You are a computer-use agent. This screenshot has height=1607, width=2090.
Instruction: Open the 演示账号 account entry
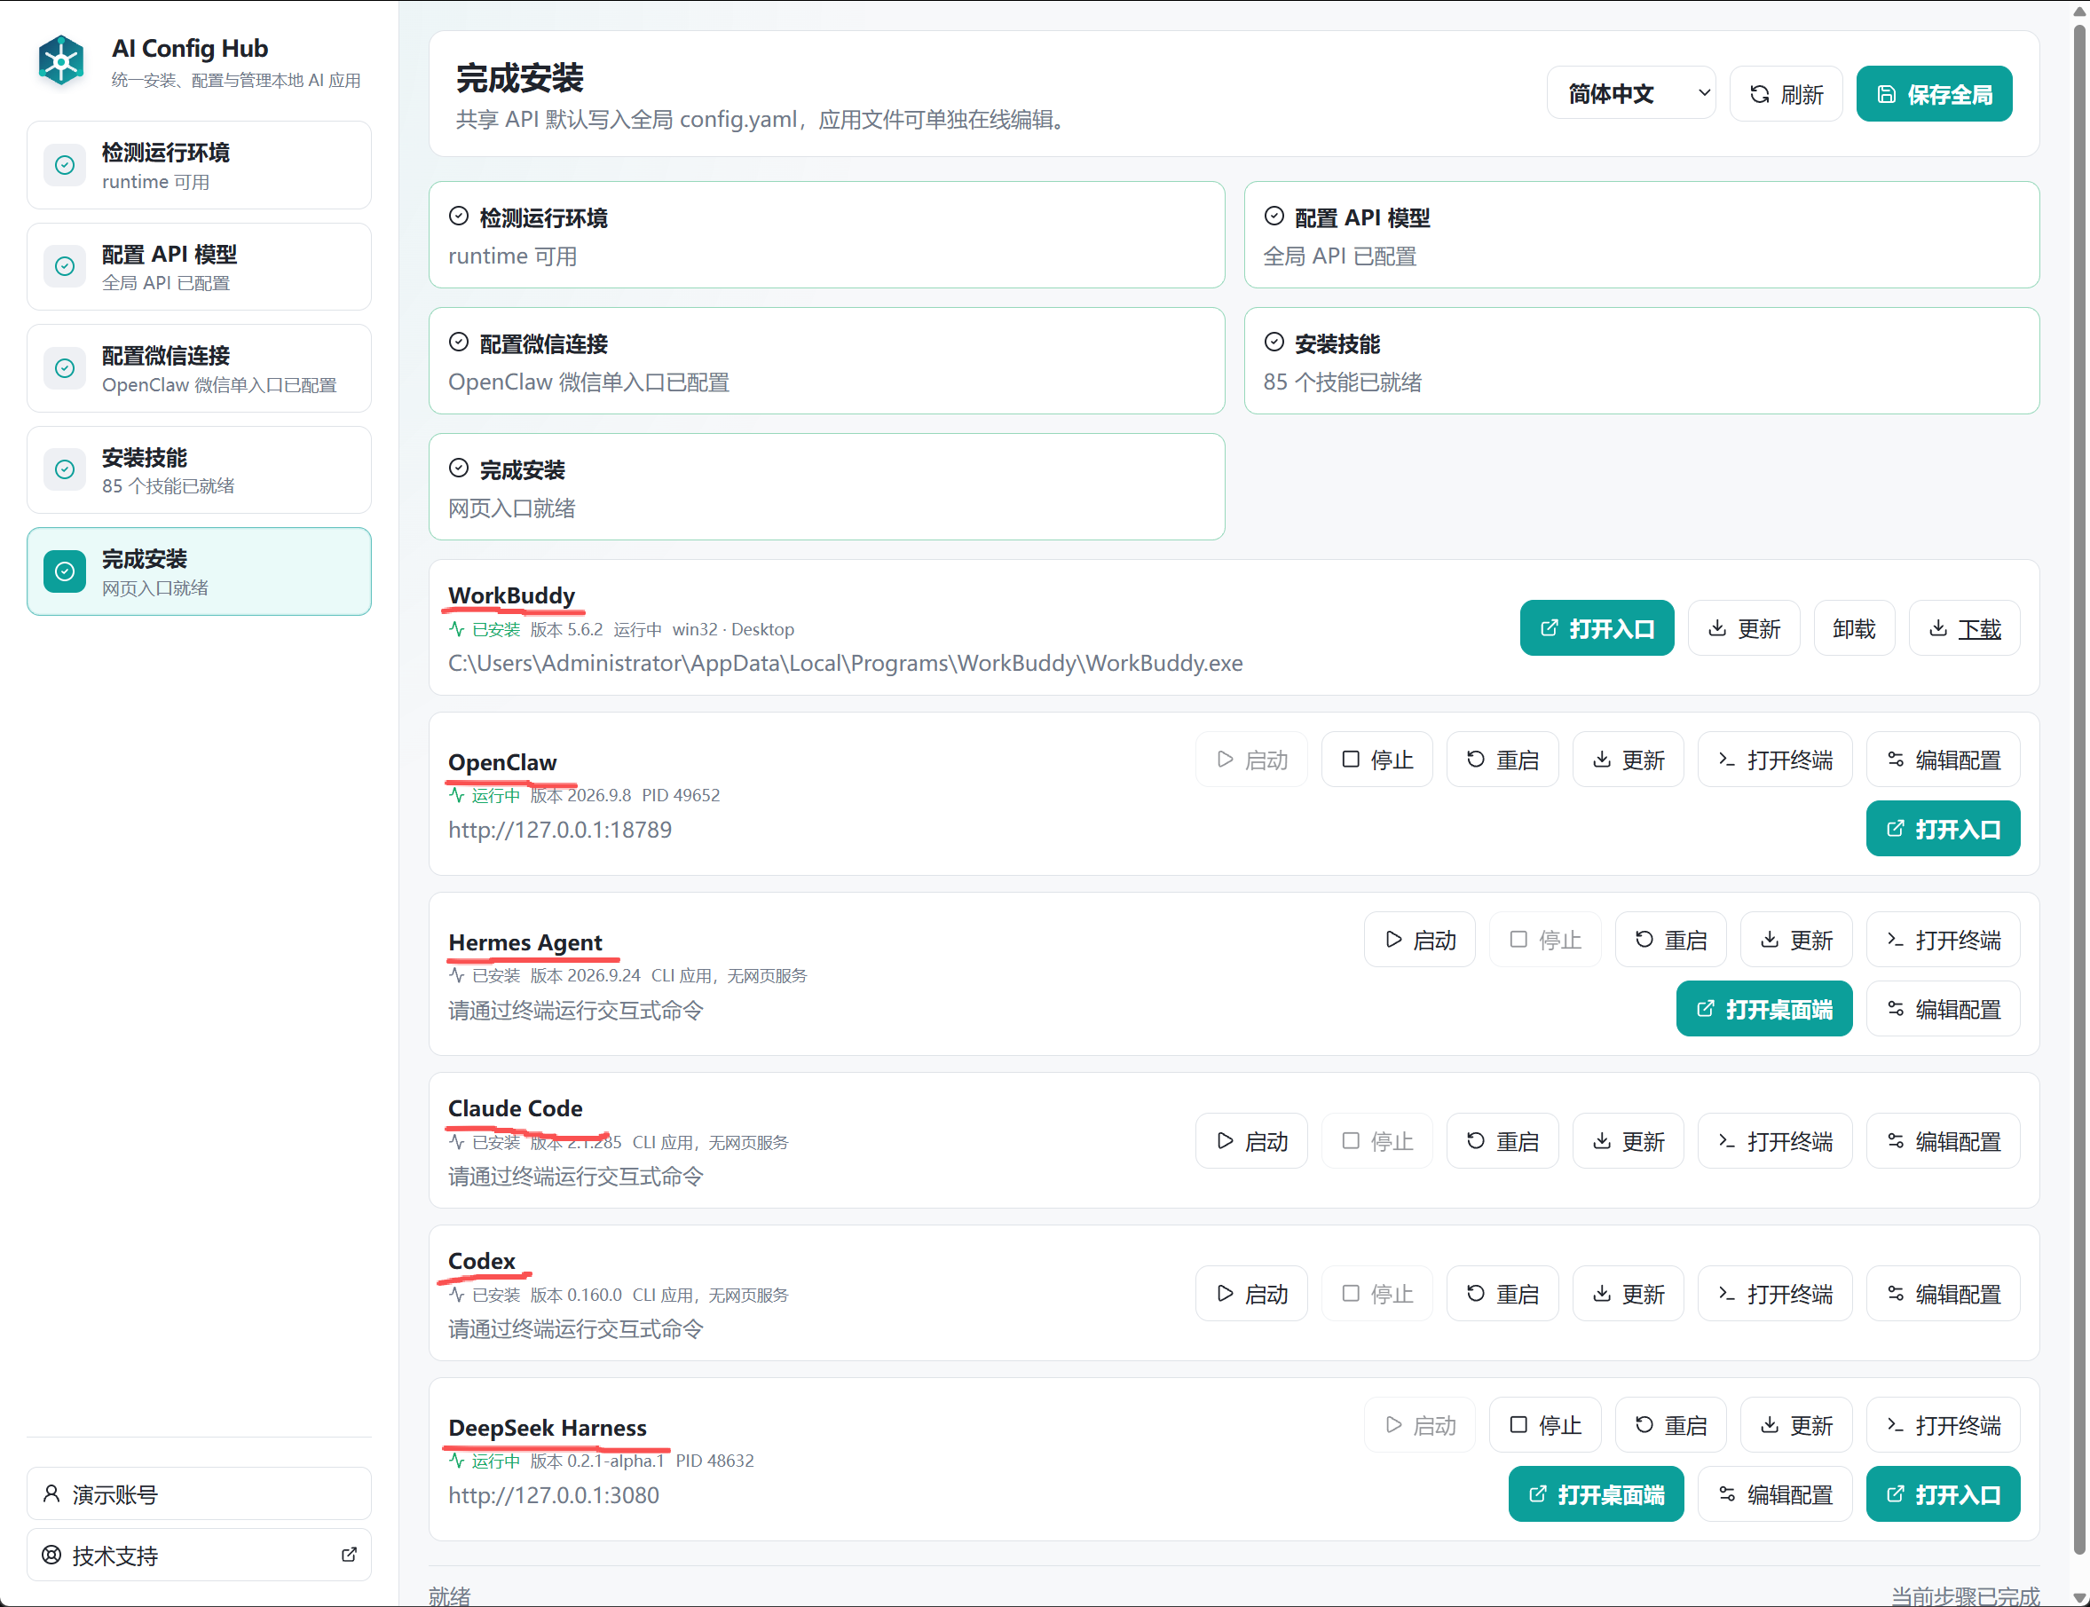199,1494
